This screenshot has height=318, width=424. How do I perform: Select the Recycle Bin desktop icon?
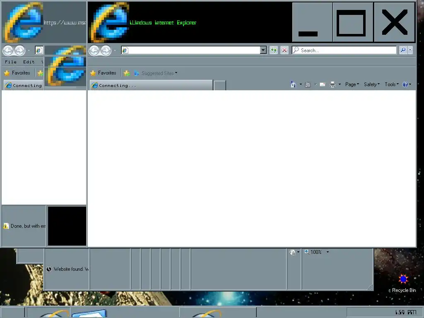404,283
